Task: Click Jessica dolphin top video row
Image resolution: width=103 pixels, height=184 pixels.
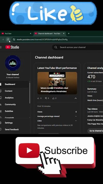Action: coord(95,116)
